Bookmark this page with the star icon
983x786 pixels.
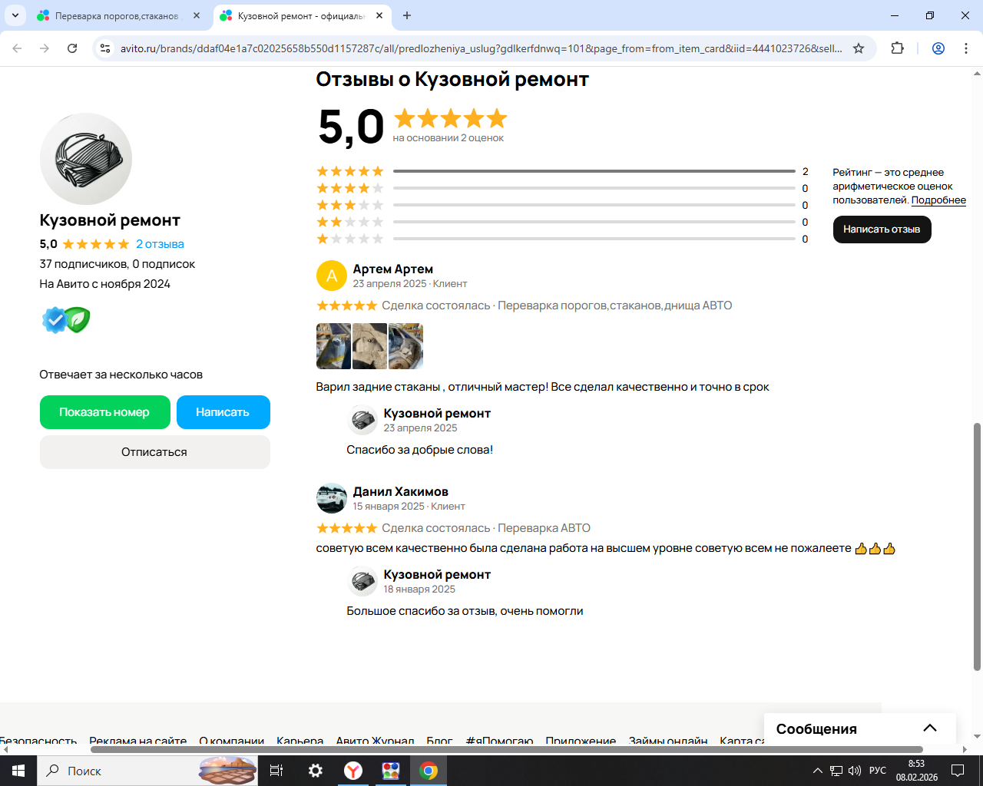859,48
